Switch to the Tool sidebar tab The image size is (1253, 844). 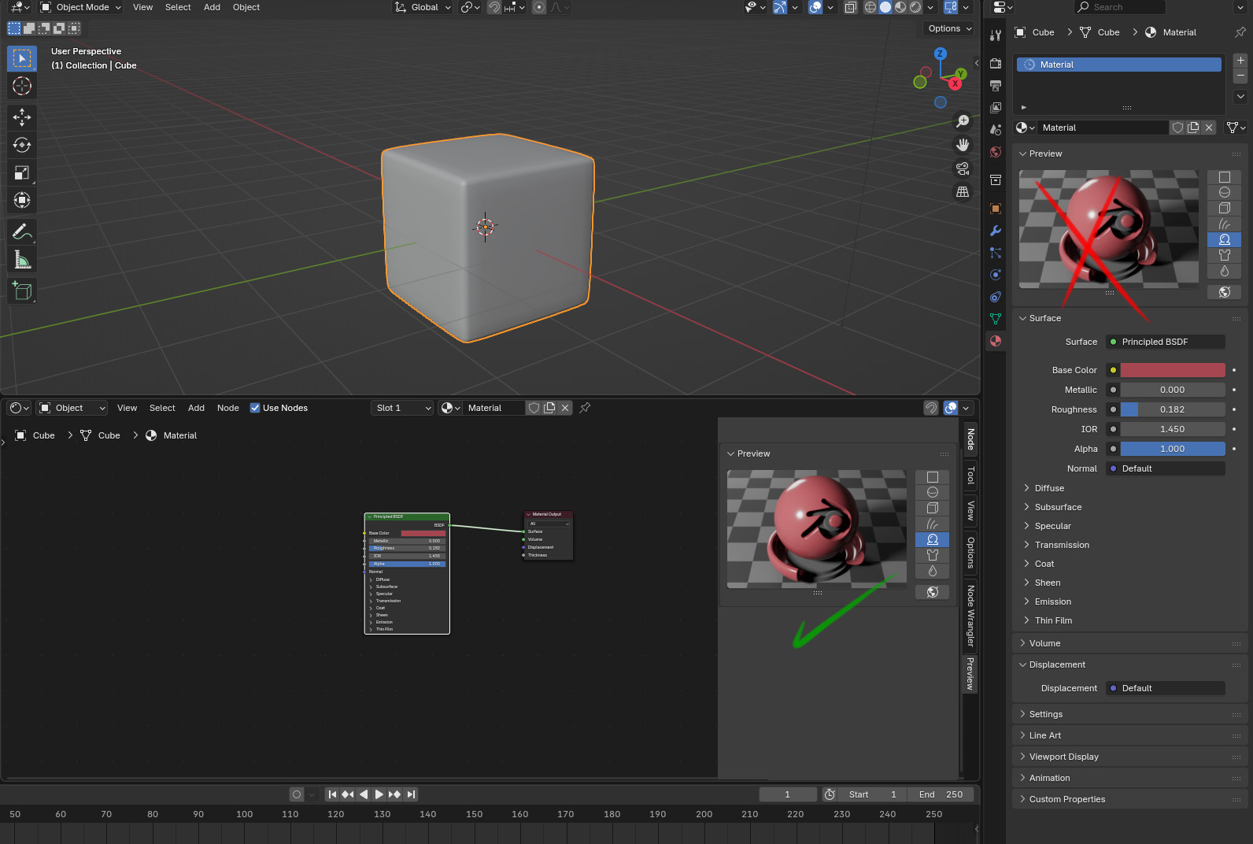pyautogui.click(x=970, y=476)
